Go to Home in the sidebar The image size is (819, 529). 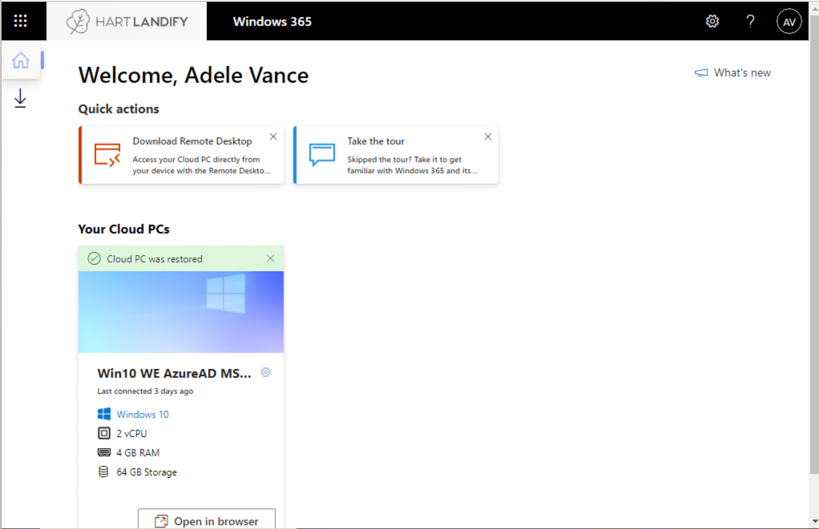click(x=21, y=60)
